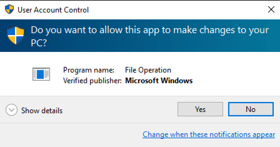This screenshot has height=147, width=280.
Task: Click the "Program name:" label
Action: click(x=89, y=70)
